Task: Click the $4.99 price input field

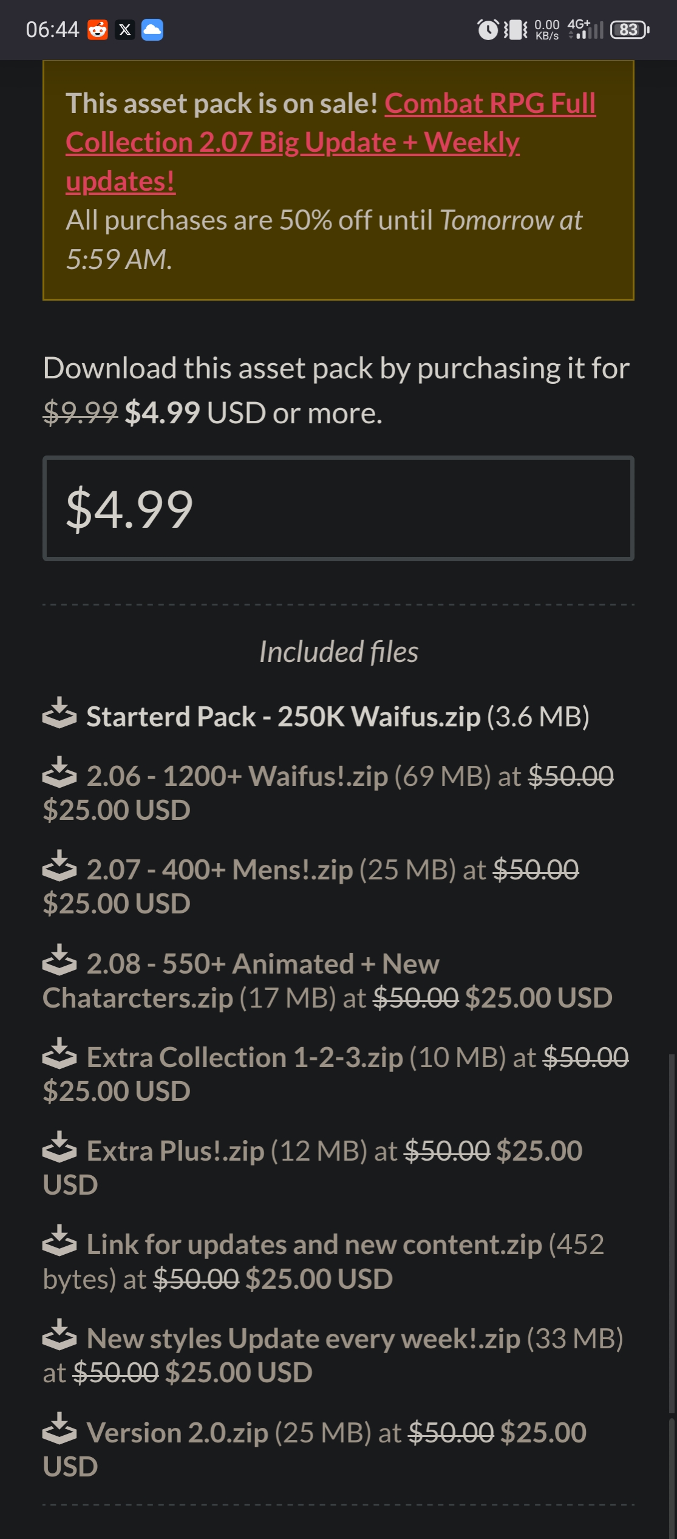Action: tap(338, 508)
